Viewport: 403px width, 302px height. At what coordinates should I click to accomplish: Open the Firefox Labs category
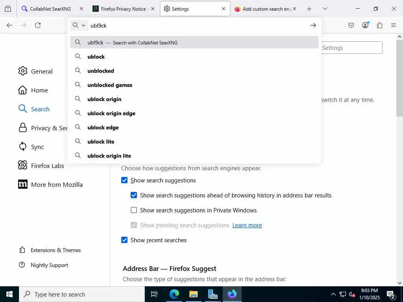click(48, 166)
